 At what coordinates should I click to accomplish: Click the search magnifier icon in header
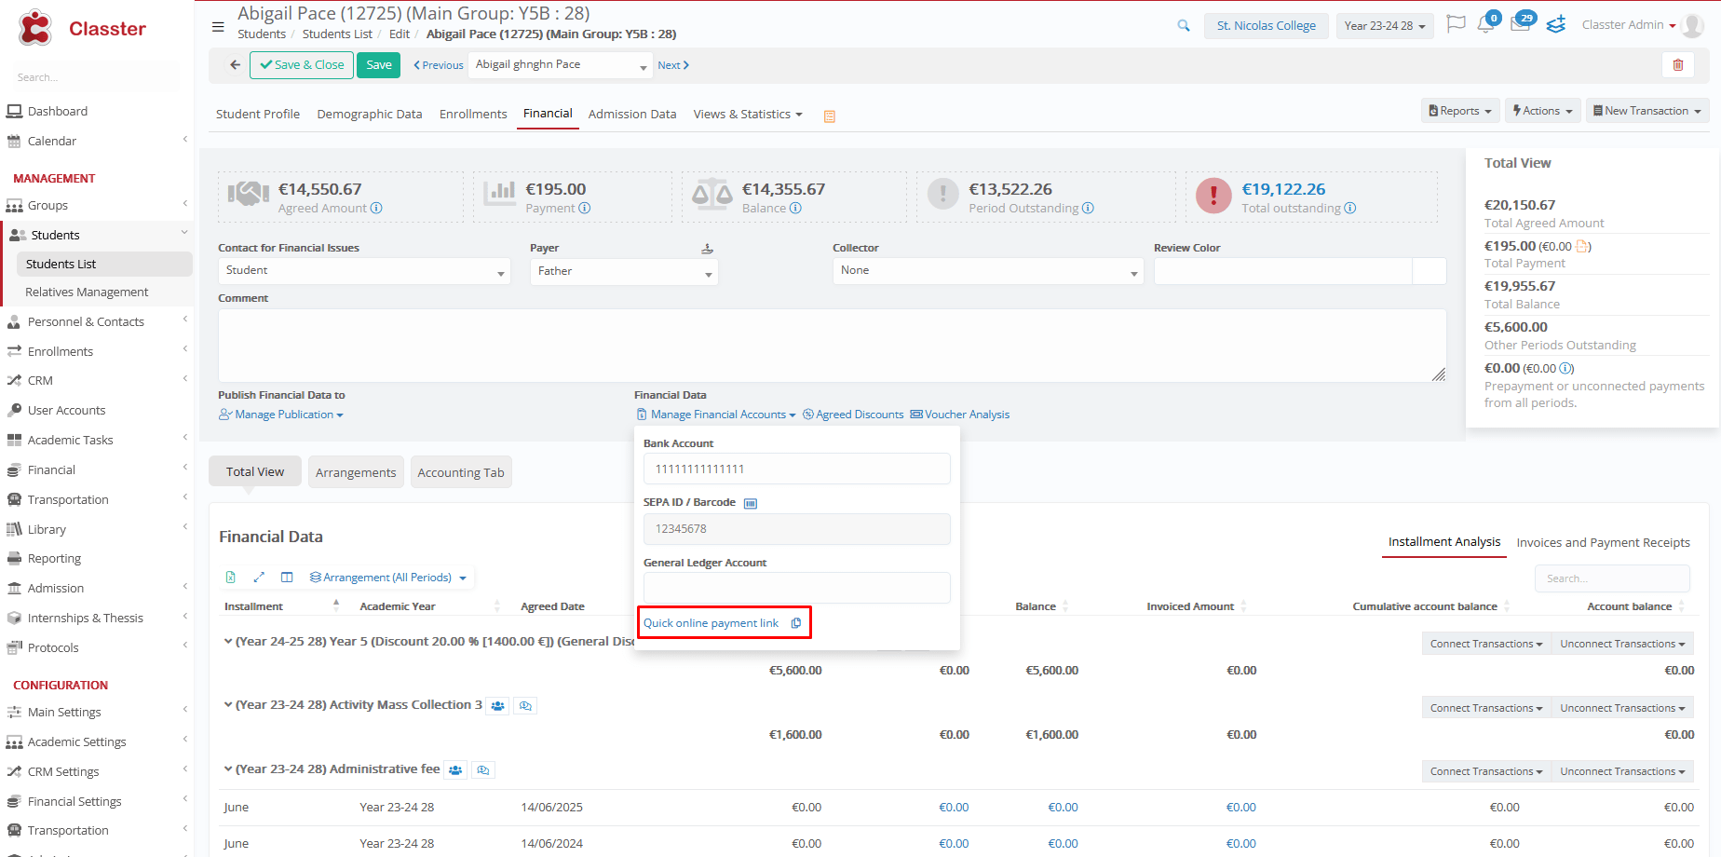[x=1183, y=26]
